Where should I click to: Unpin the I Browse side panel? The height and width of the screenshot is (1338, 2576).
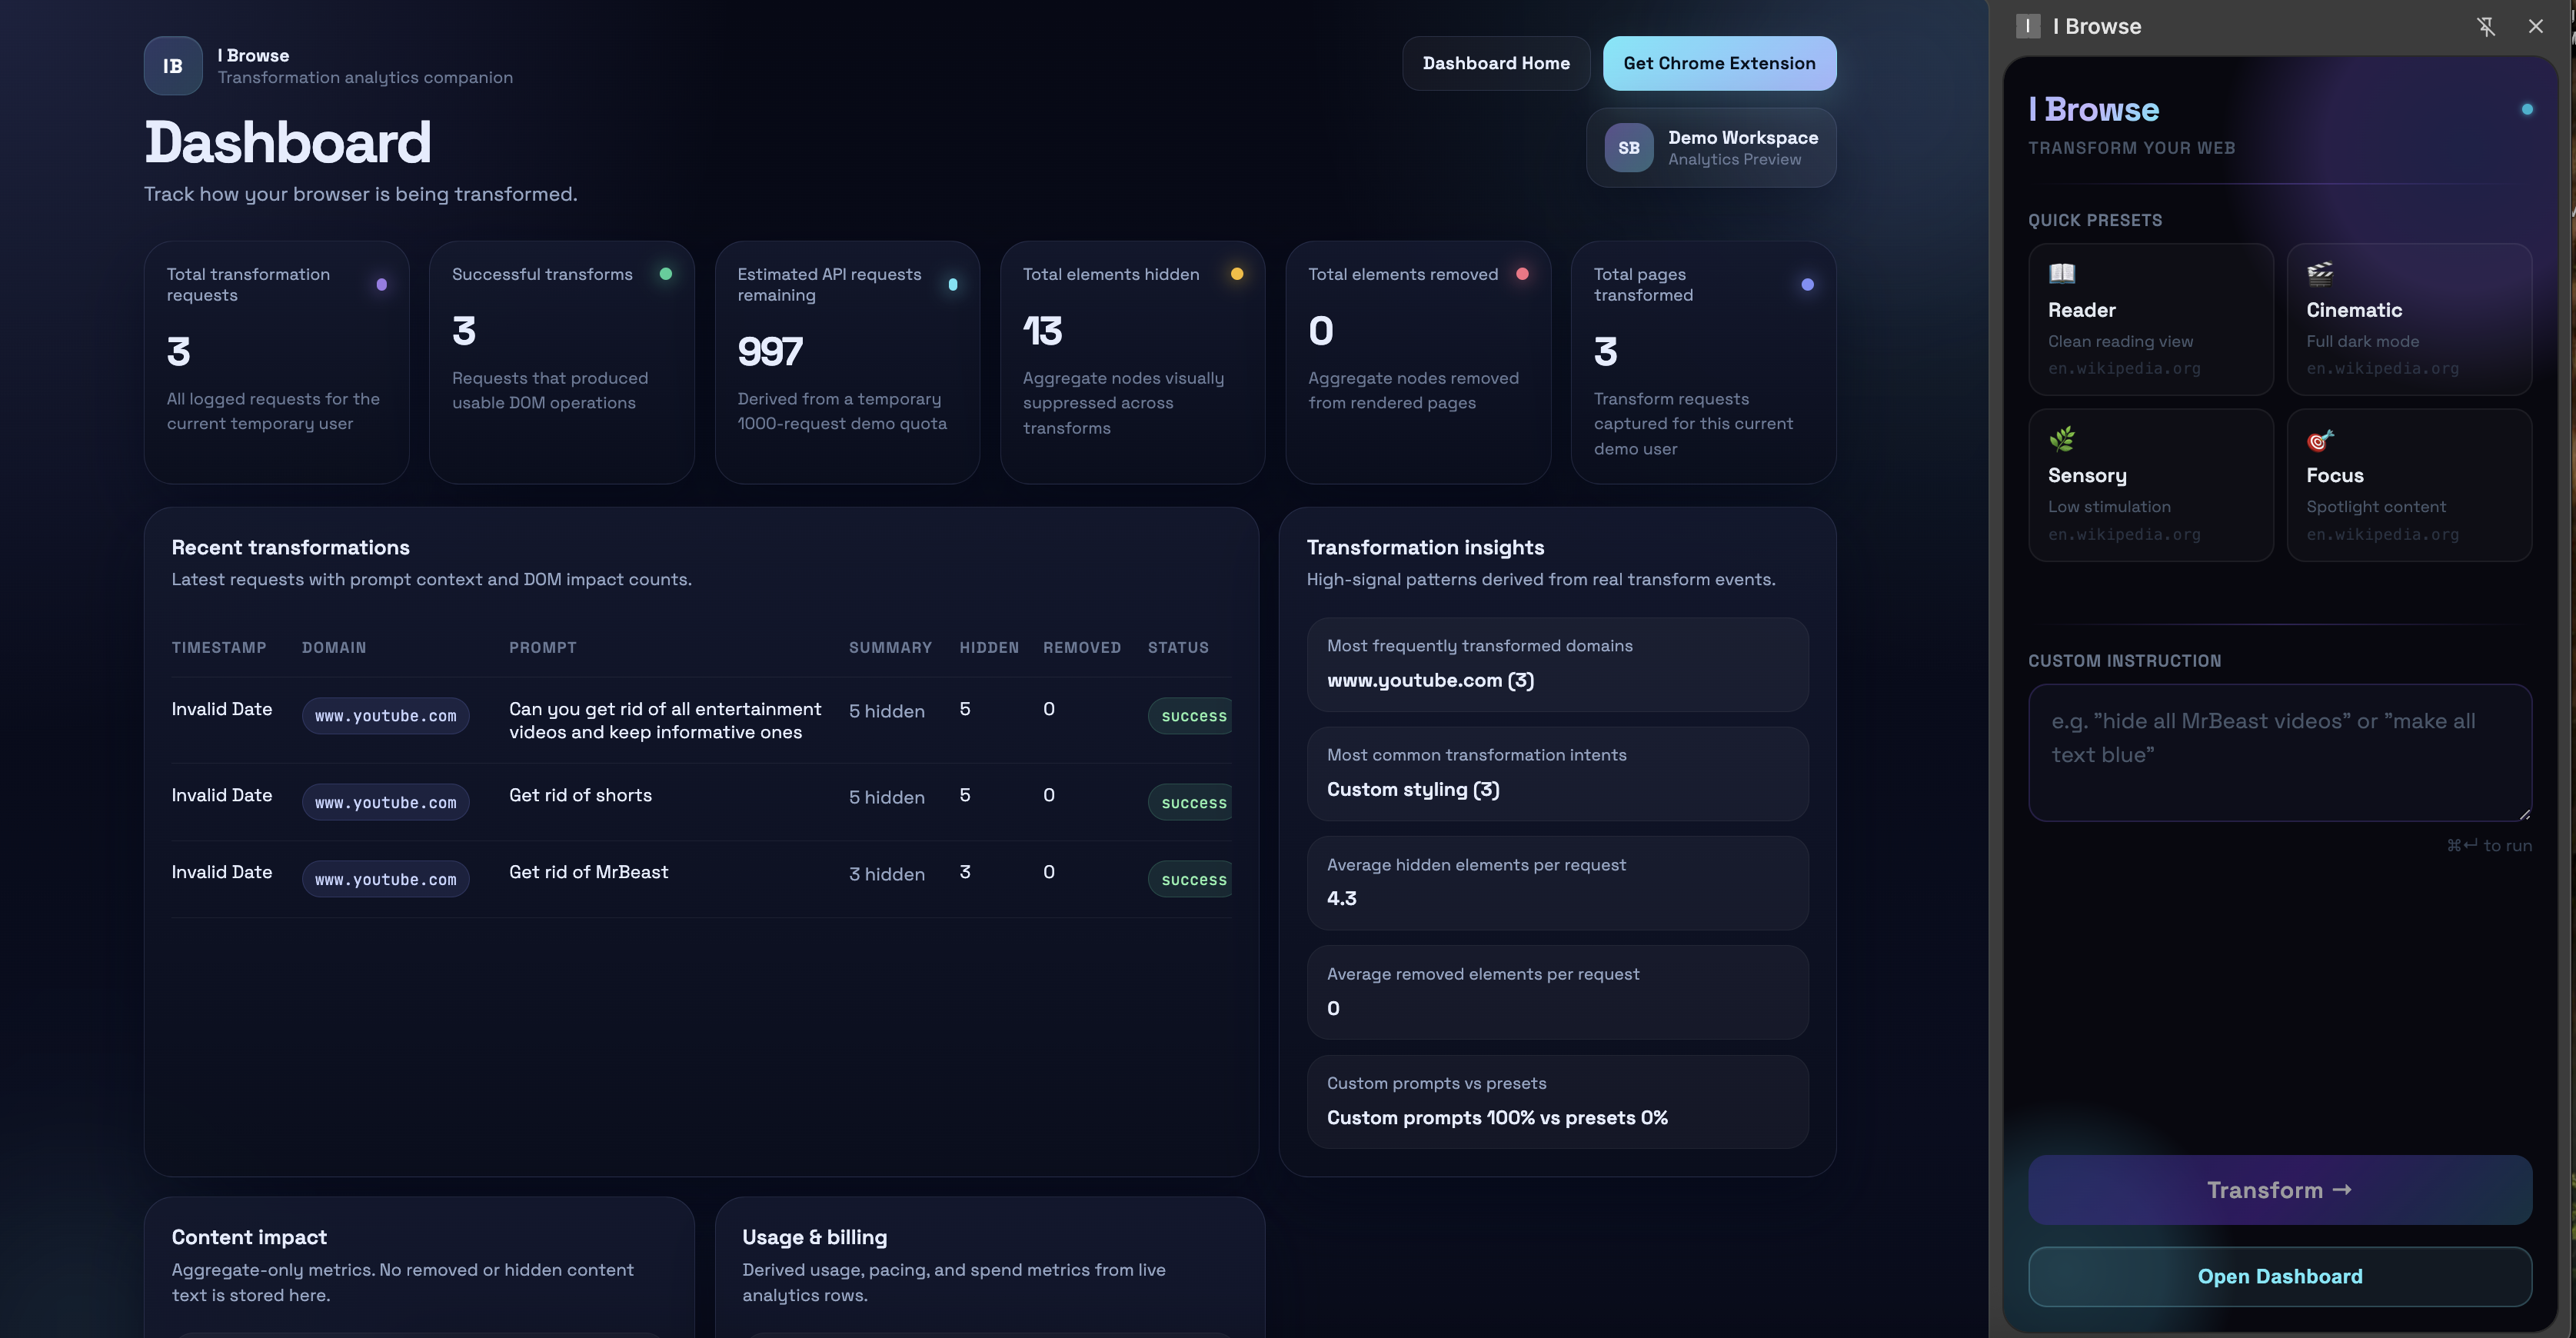pos(2486,27)
